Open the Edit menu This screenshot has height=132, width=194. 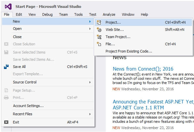(19, 14)
